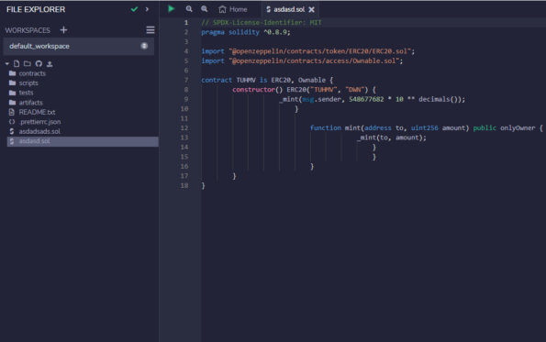The height and width of the screenshot is (342, 546).
Task: Open .prettierrc.json file
Action: (39, 122)
